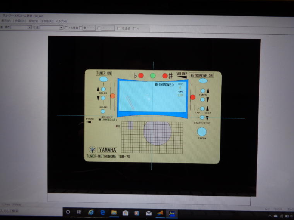
Task: Click the up arrow beside upper TEMPO button
Action: tap(208, 91)
